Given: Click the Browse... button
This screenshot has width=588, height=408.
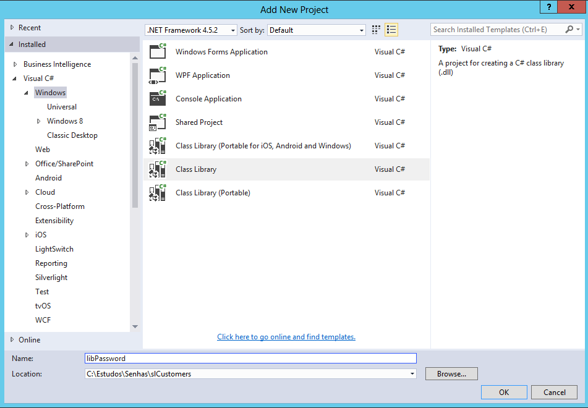Looking at the screenshot, I should (x=451, y=374).
